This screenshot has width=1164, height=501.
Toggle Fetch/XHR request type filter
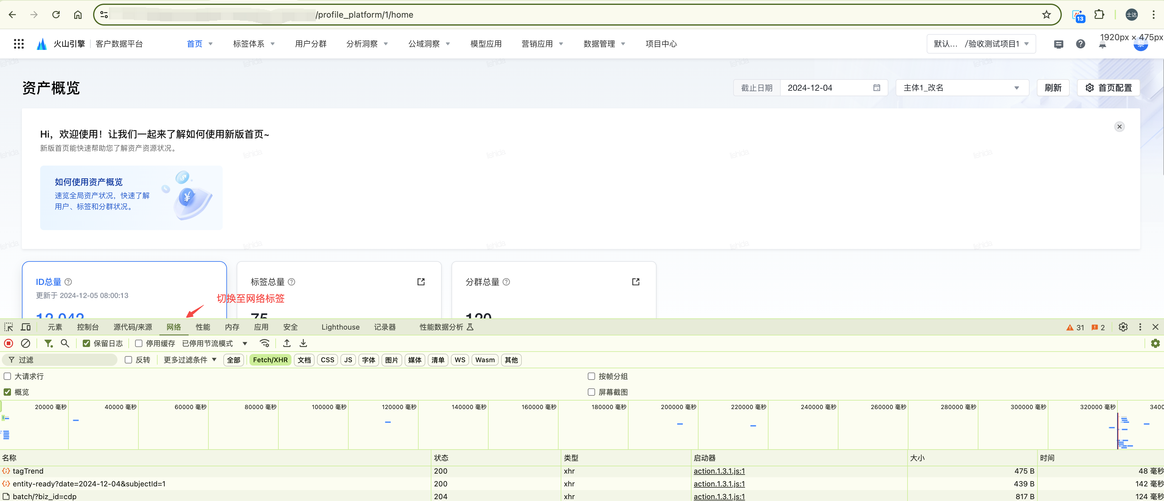pyautogui.click(x=270, y=360)
